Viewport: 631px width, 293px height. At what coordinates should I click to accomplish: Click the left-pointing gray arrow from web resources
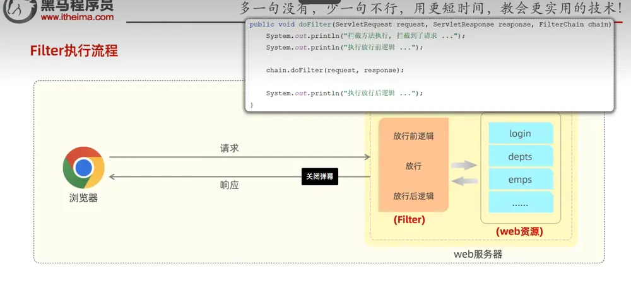tap(464, 181)
